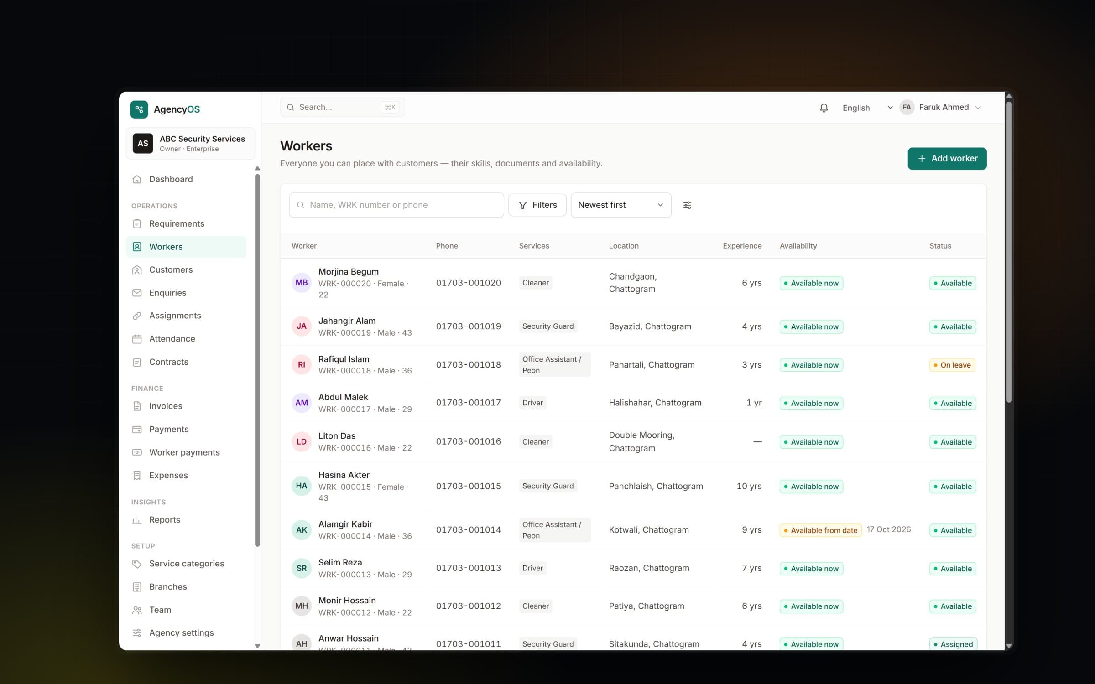Click the Dashboard home icon

(137, 179)
